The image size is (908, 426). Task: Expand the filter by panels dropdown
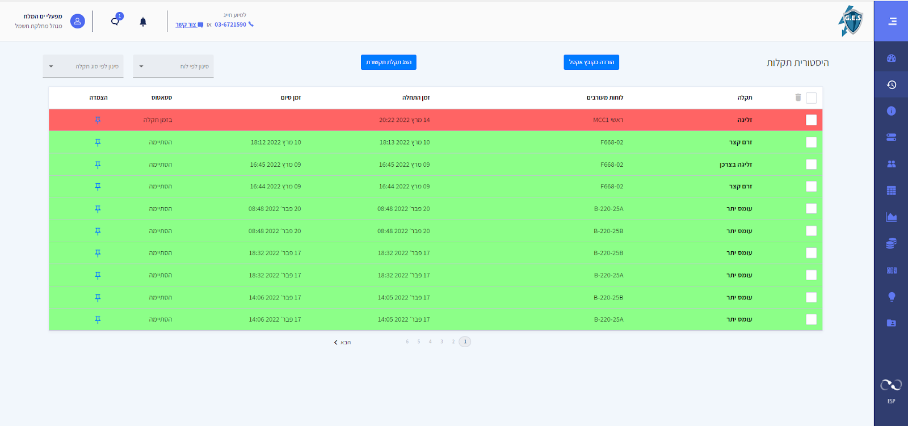coord(173,66)
